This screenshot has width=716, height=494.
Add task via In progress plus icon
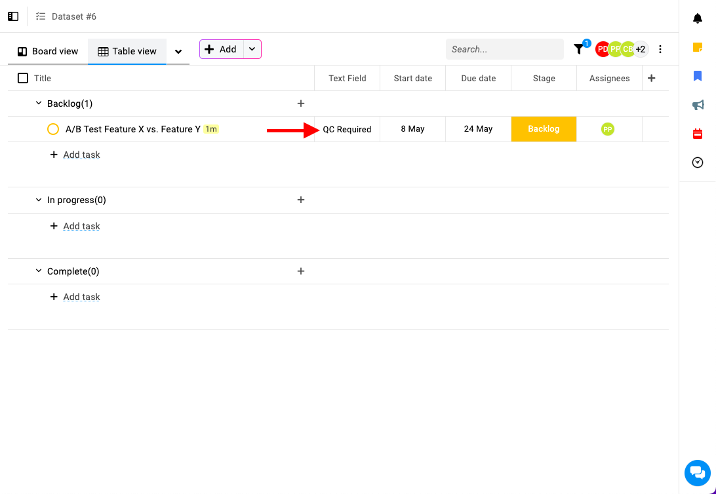(300, 200)
